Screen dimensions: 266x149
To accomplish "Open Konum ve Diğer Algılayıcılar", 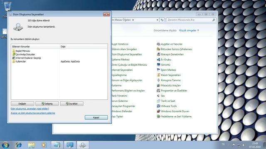I will coord(127,80).
